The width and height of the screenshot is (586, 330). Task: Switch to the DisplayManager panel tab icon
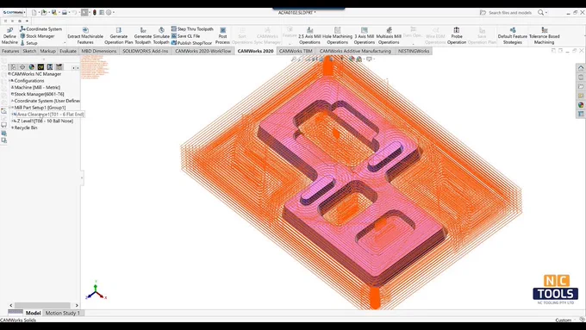point(31,67)
